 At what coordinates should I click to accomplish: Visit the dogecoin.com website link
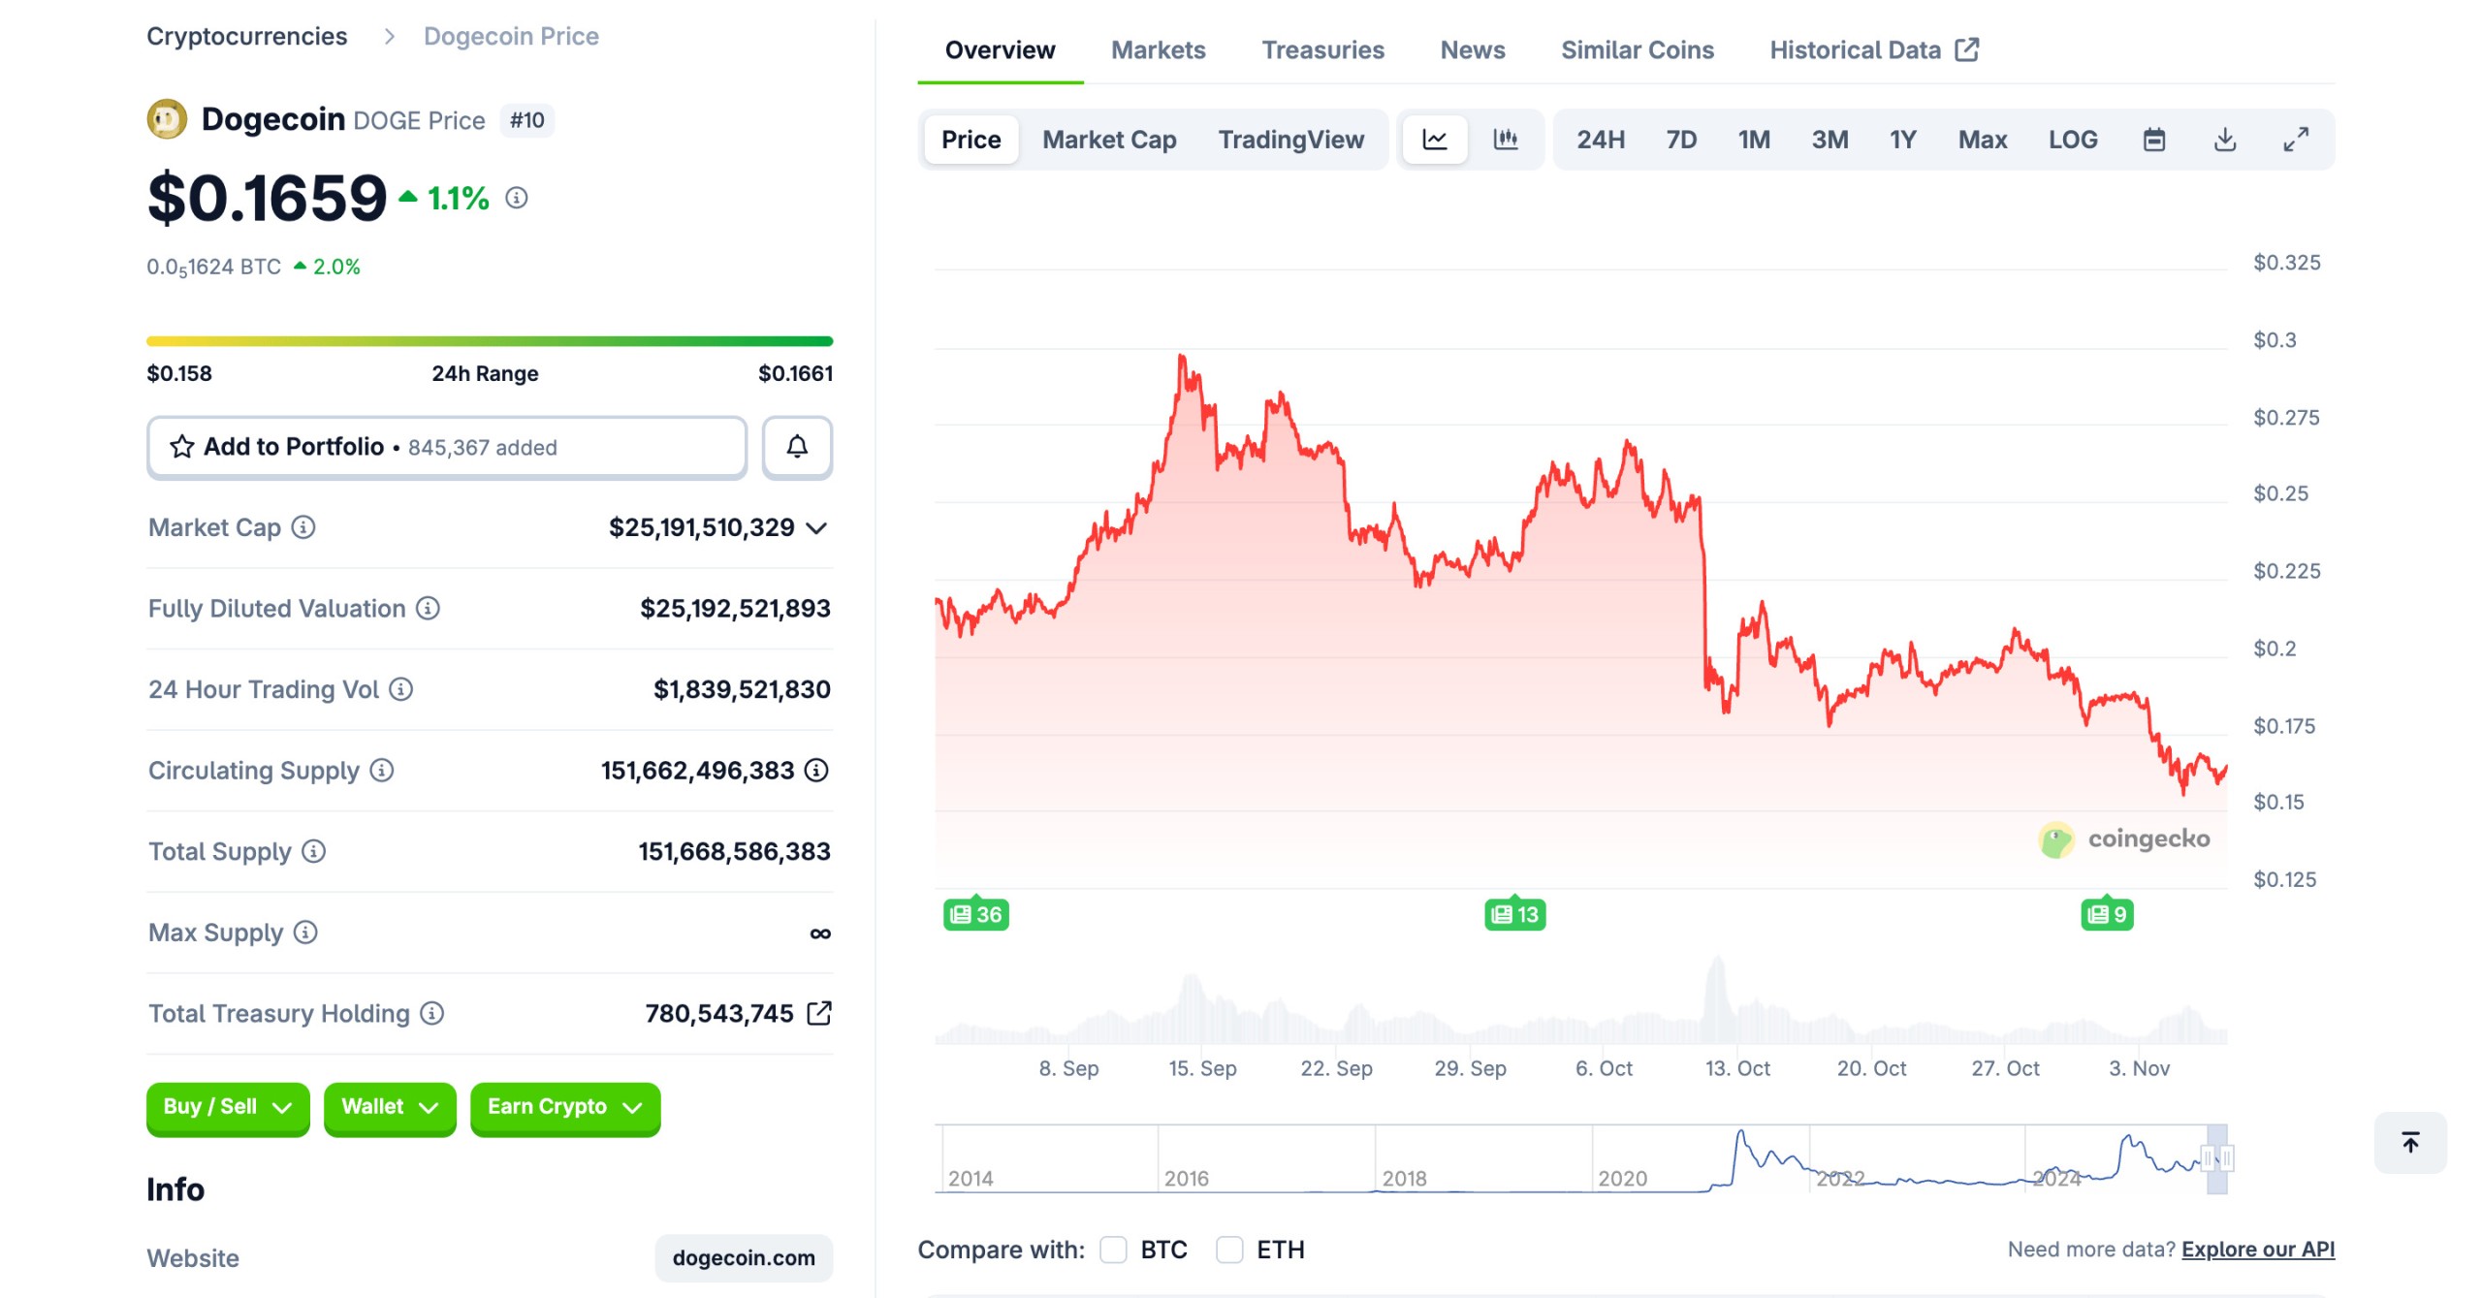[744, 1257]
